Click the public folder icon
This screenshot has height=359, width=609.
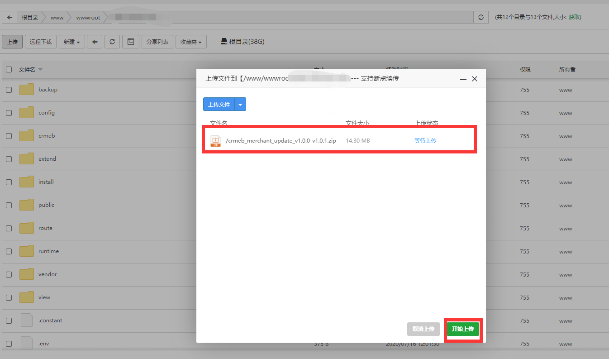27,205
